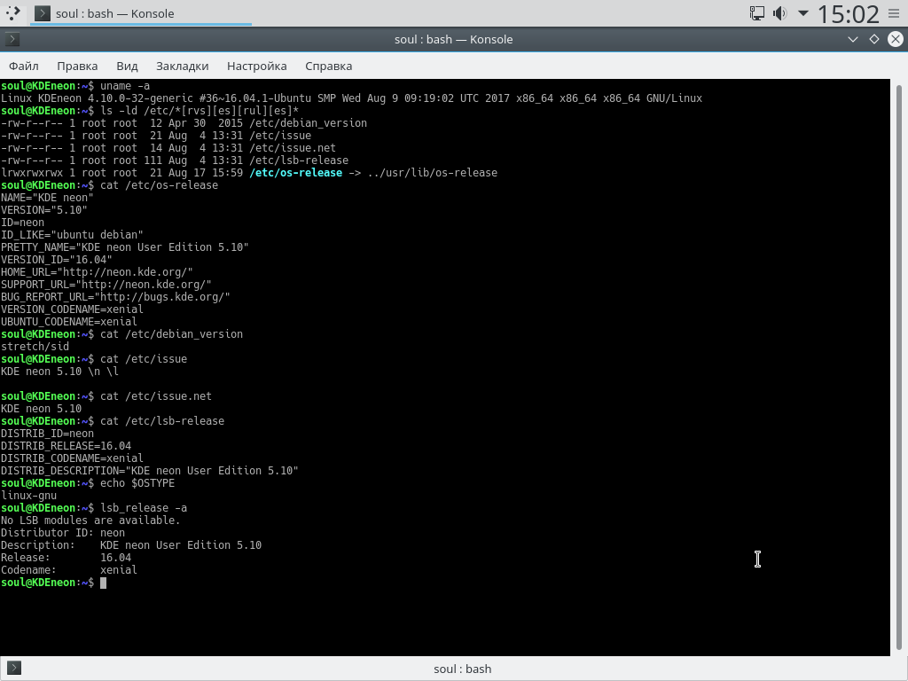Click 'lsb_release -a' command text

coord(144,508)
